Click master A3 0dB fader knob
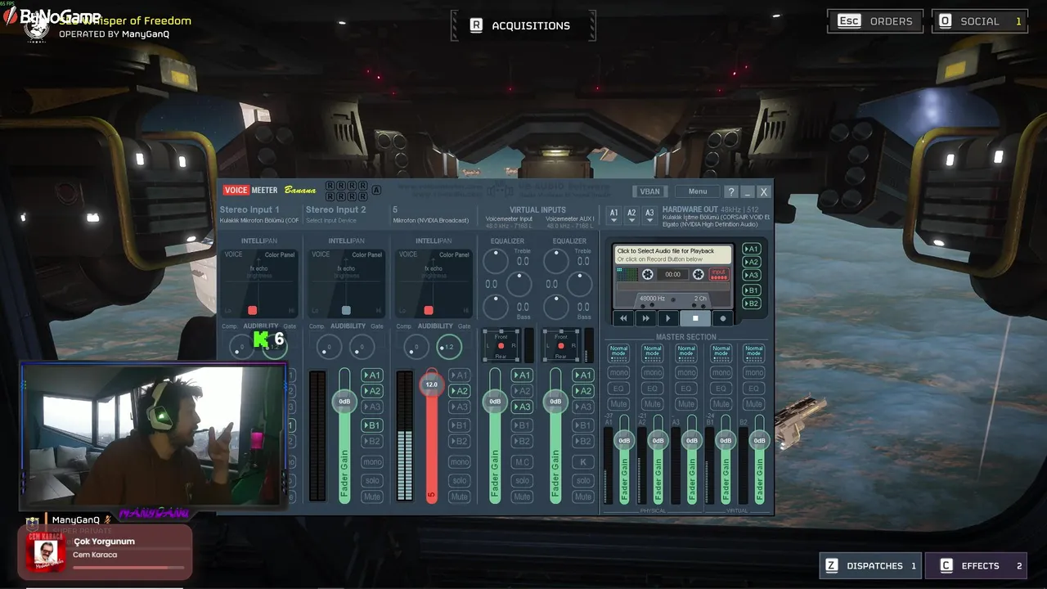The width and height of the screenshot is (1047, 589). click(692, 440)
